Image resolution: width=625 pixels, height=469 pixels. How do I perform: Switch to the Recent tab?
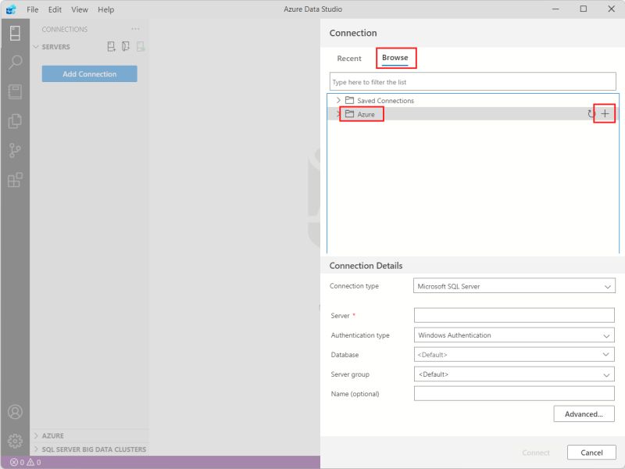point(349,58)
